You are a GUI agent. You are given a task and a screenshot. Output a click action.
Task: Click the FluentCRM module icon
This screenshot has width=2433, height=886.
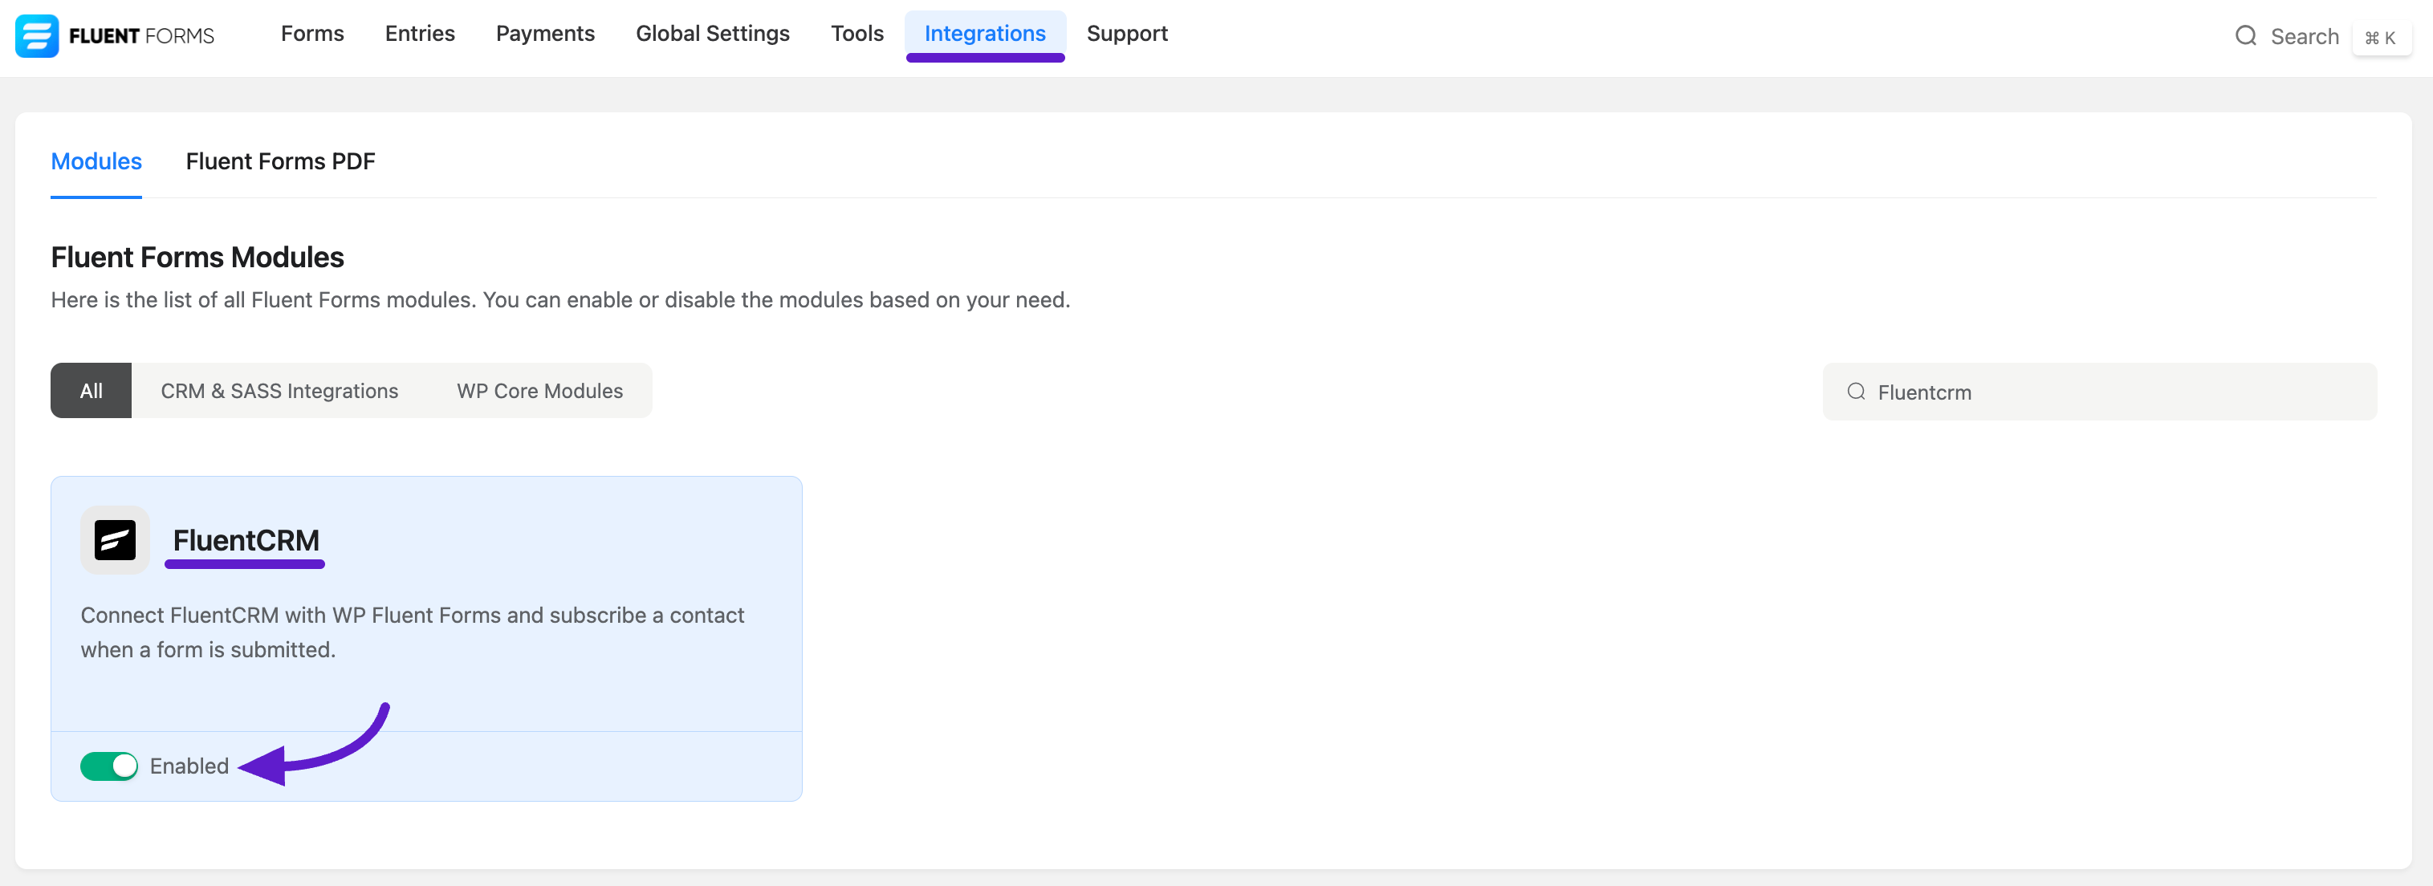(x=116, y=540)
